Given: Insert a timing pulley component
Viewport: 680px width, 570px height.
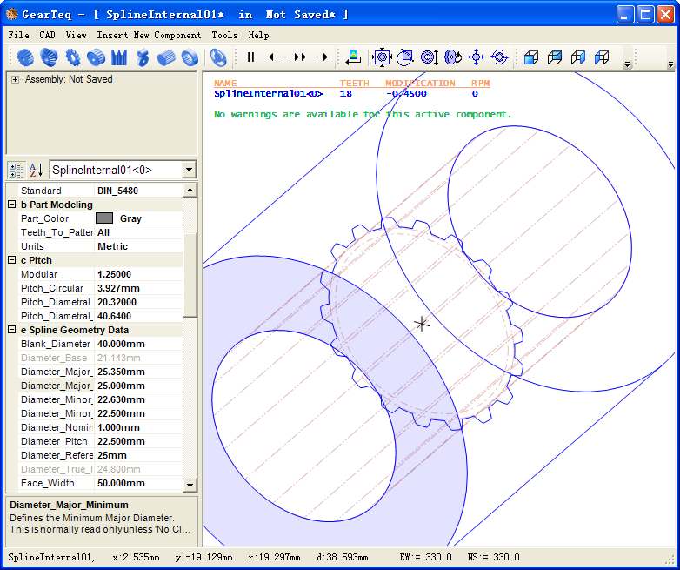Looking at the screenshot, I should tap(96, 57).
